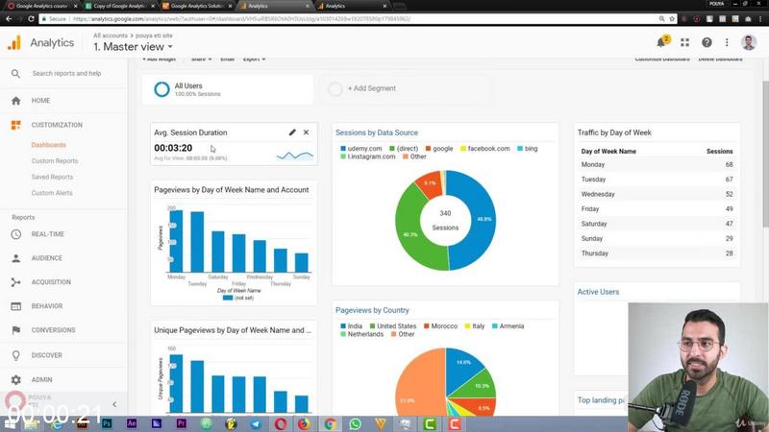The height and width of the screenshot is (432, 769).
Task: Click the Acquisition arrows icon
Action: pyautogui.click(x=15, y=282)
